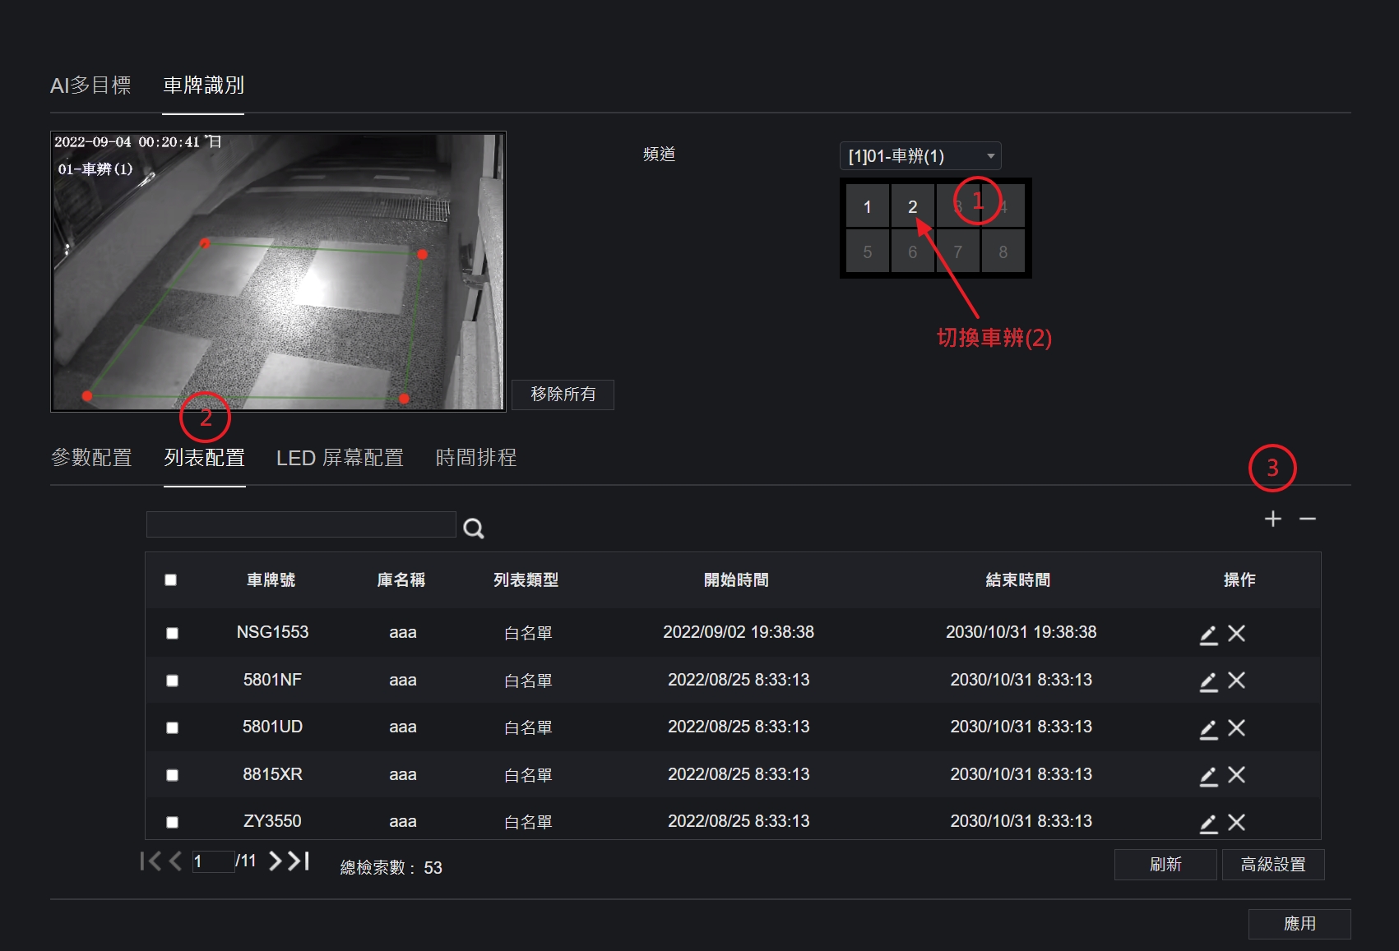
Task: Edit the 8815XR plate entry
Action: pos(1208,775)
